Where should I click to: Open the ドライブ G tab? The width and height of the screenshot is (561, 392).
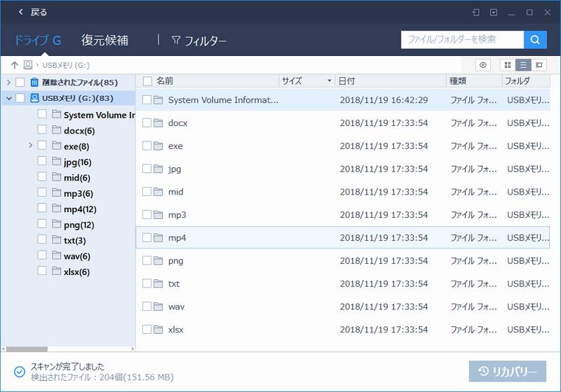[38, 40]
